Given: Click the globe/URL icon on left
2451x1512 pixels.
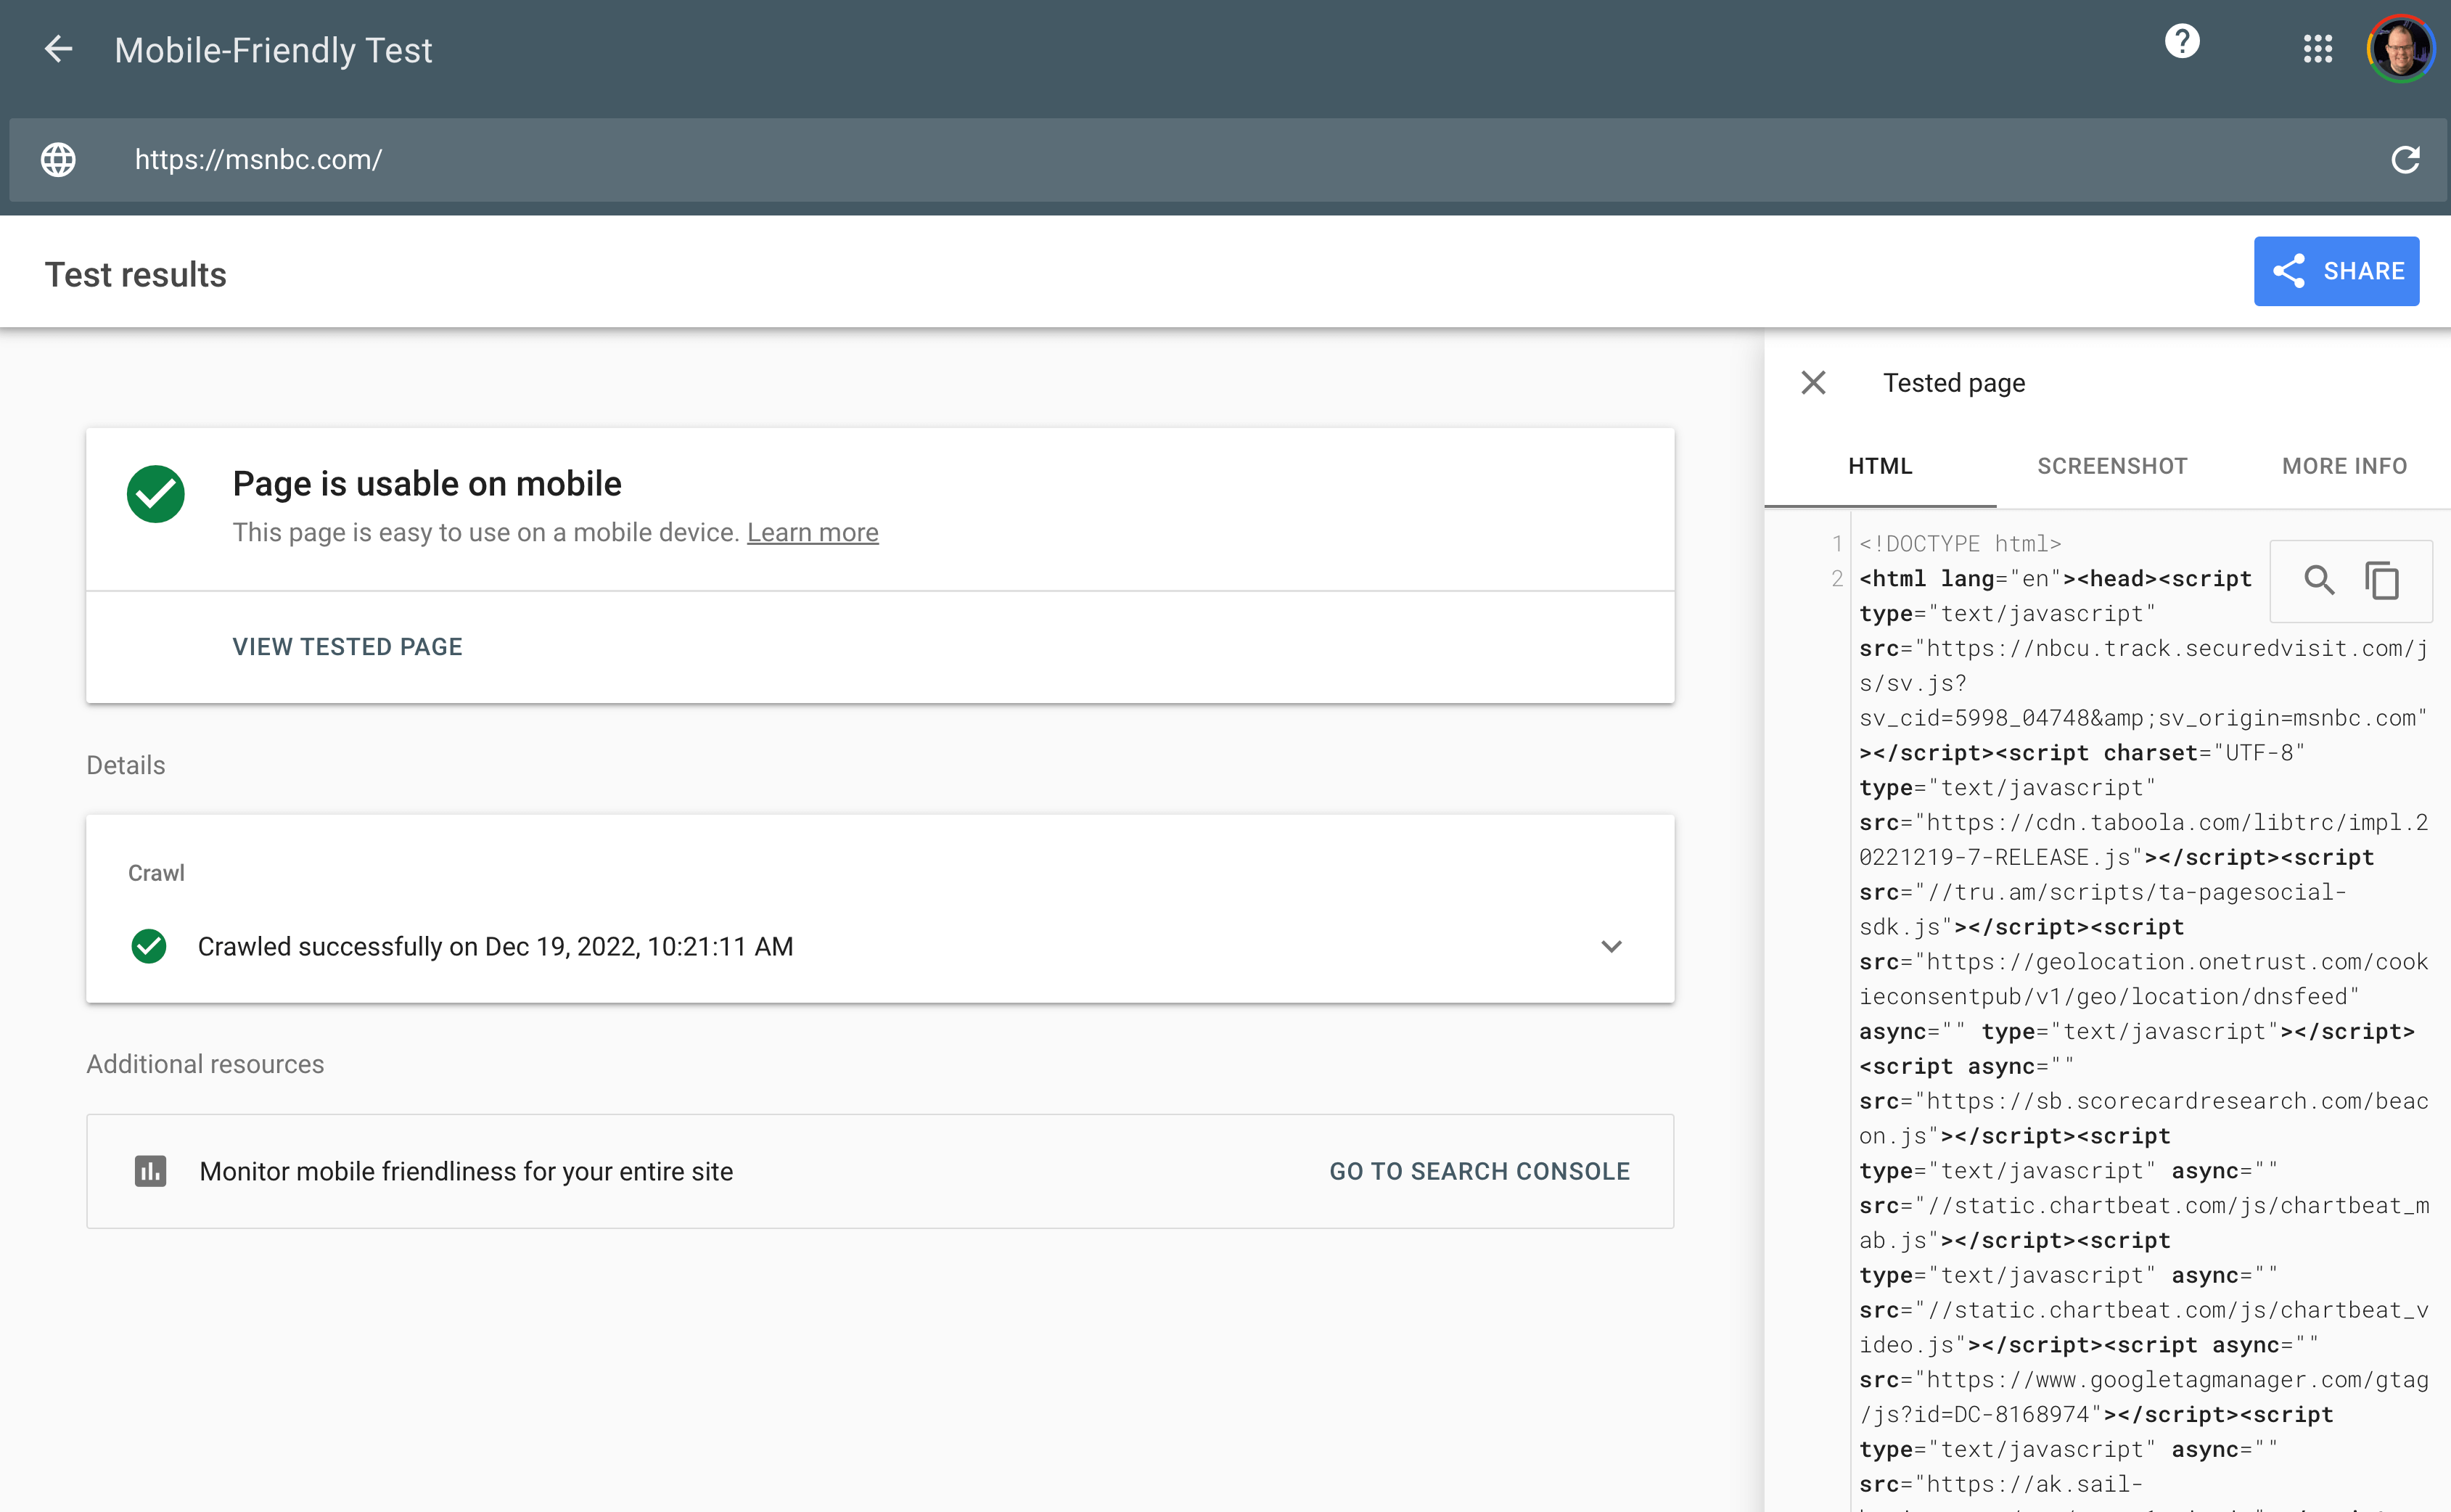Looking at the screenshot, I should coord(59,157).
